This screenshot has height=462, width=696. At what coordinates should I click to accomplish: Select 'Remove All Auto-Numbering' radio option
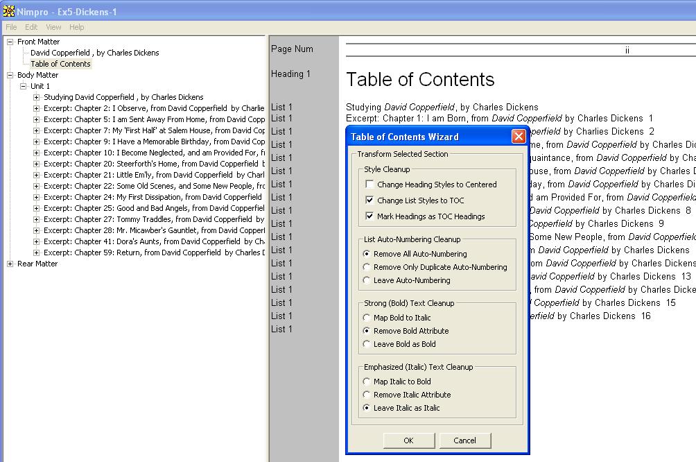366,254
